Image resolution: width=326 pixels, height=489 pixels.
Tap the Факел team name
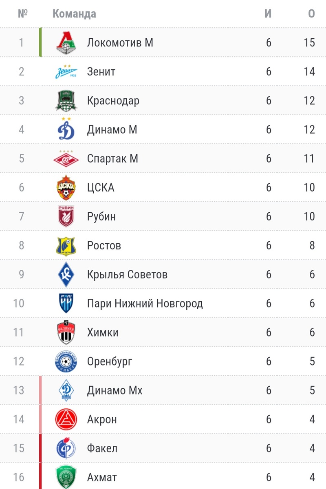pyautogui.click(x=102, y=448)
